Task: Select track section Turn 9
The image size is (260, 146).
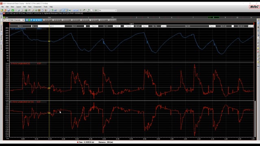Action: 212,26
